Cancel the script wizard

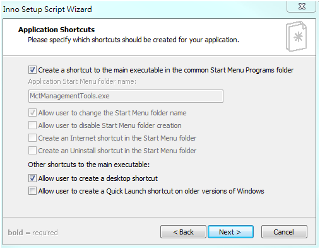tap(284, 232)
